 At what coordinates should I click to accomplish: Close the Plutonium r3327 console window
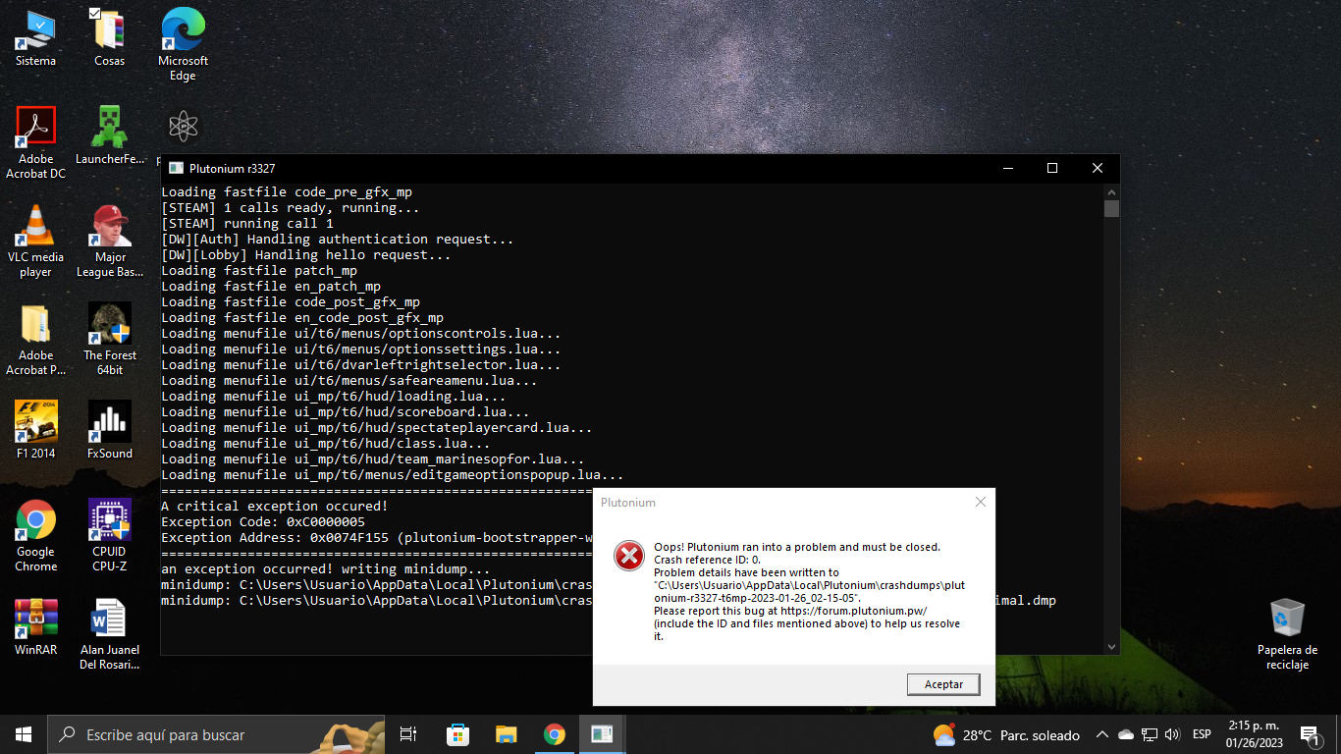1098,168
